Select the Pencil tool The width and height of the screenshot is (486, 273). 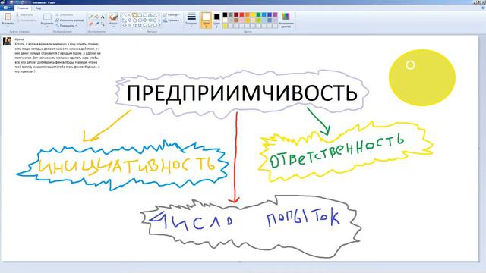tap(90, 17)
